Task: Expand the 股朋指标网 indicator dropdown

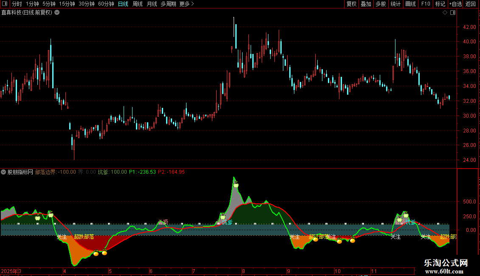Action: point(3,172)
